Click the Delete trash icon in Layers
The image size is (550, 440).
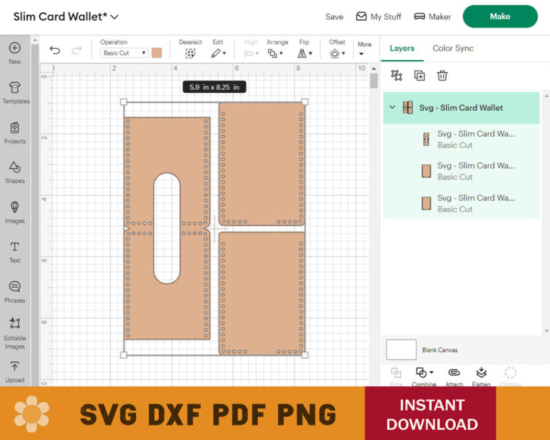click(443, 76)
